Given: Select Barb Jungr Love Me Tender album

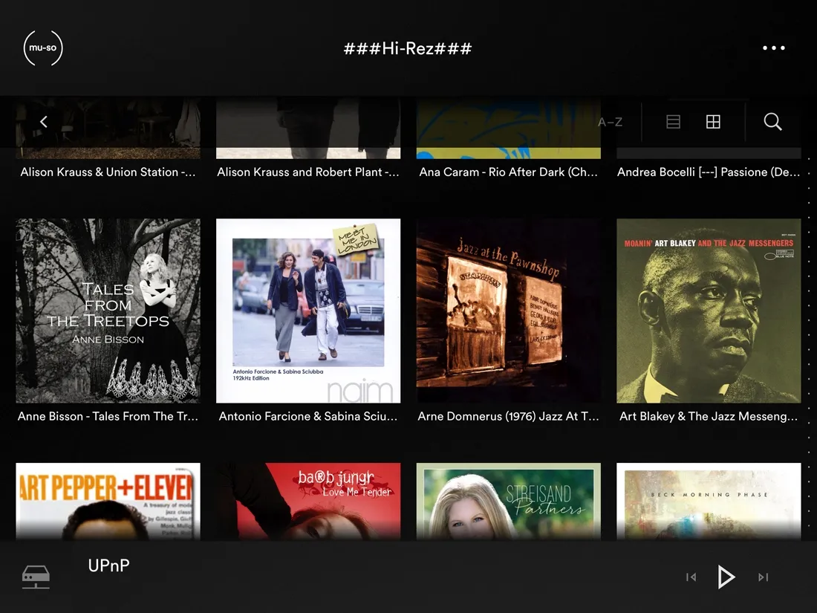Looking at the screenshot, I should click(x=308, y=502).
